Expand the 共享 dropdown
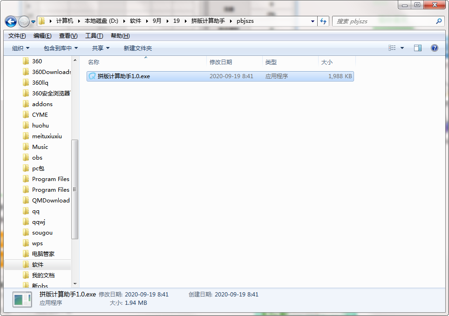The width and height of the screenshot is (449, 316). point(101,48)
